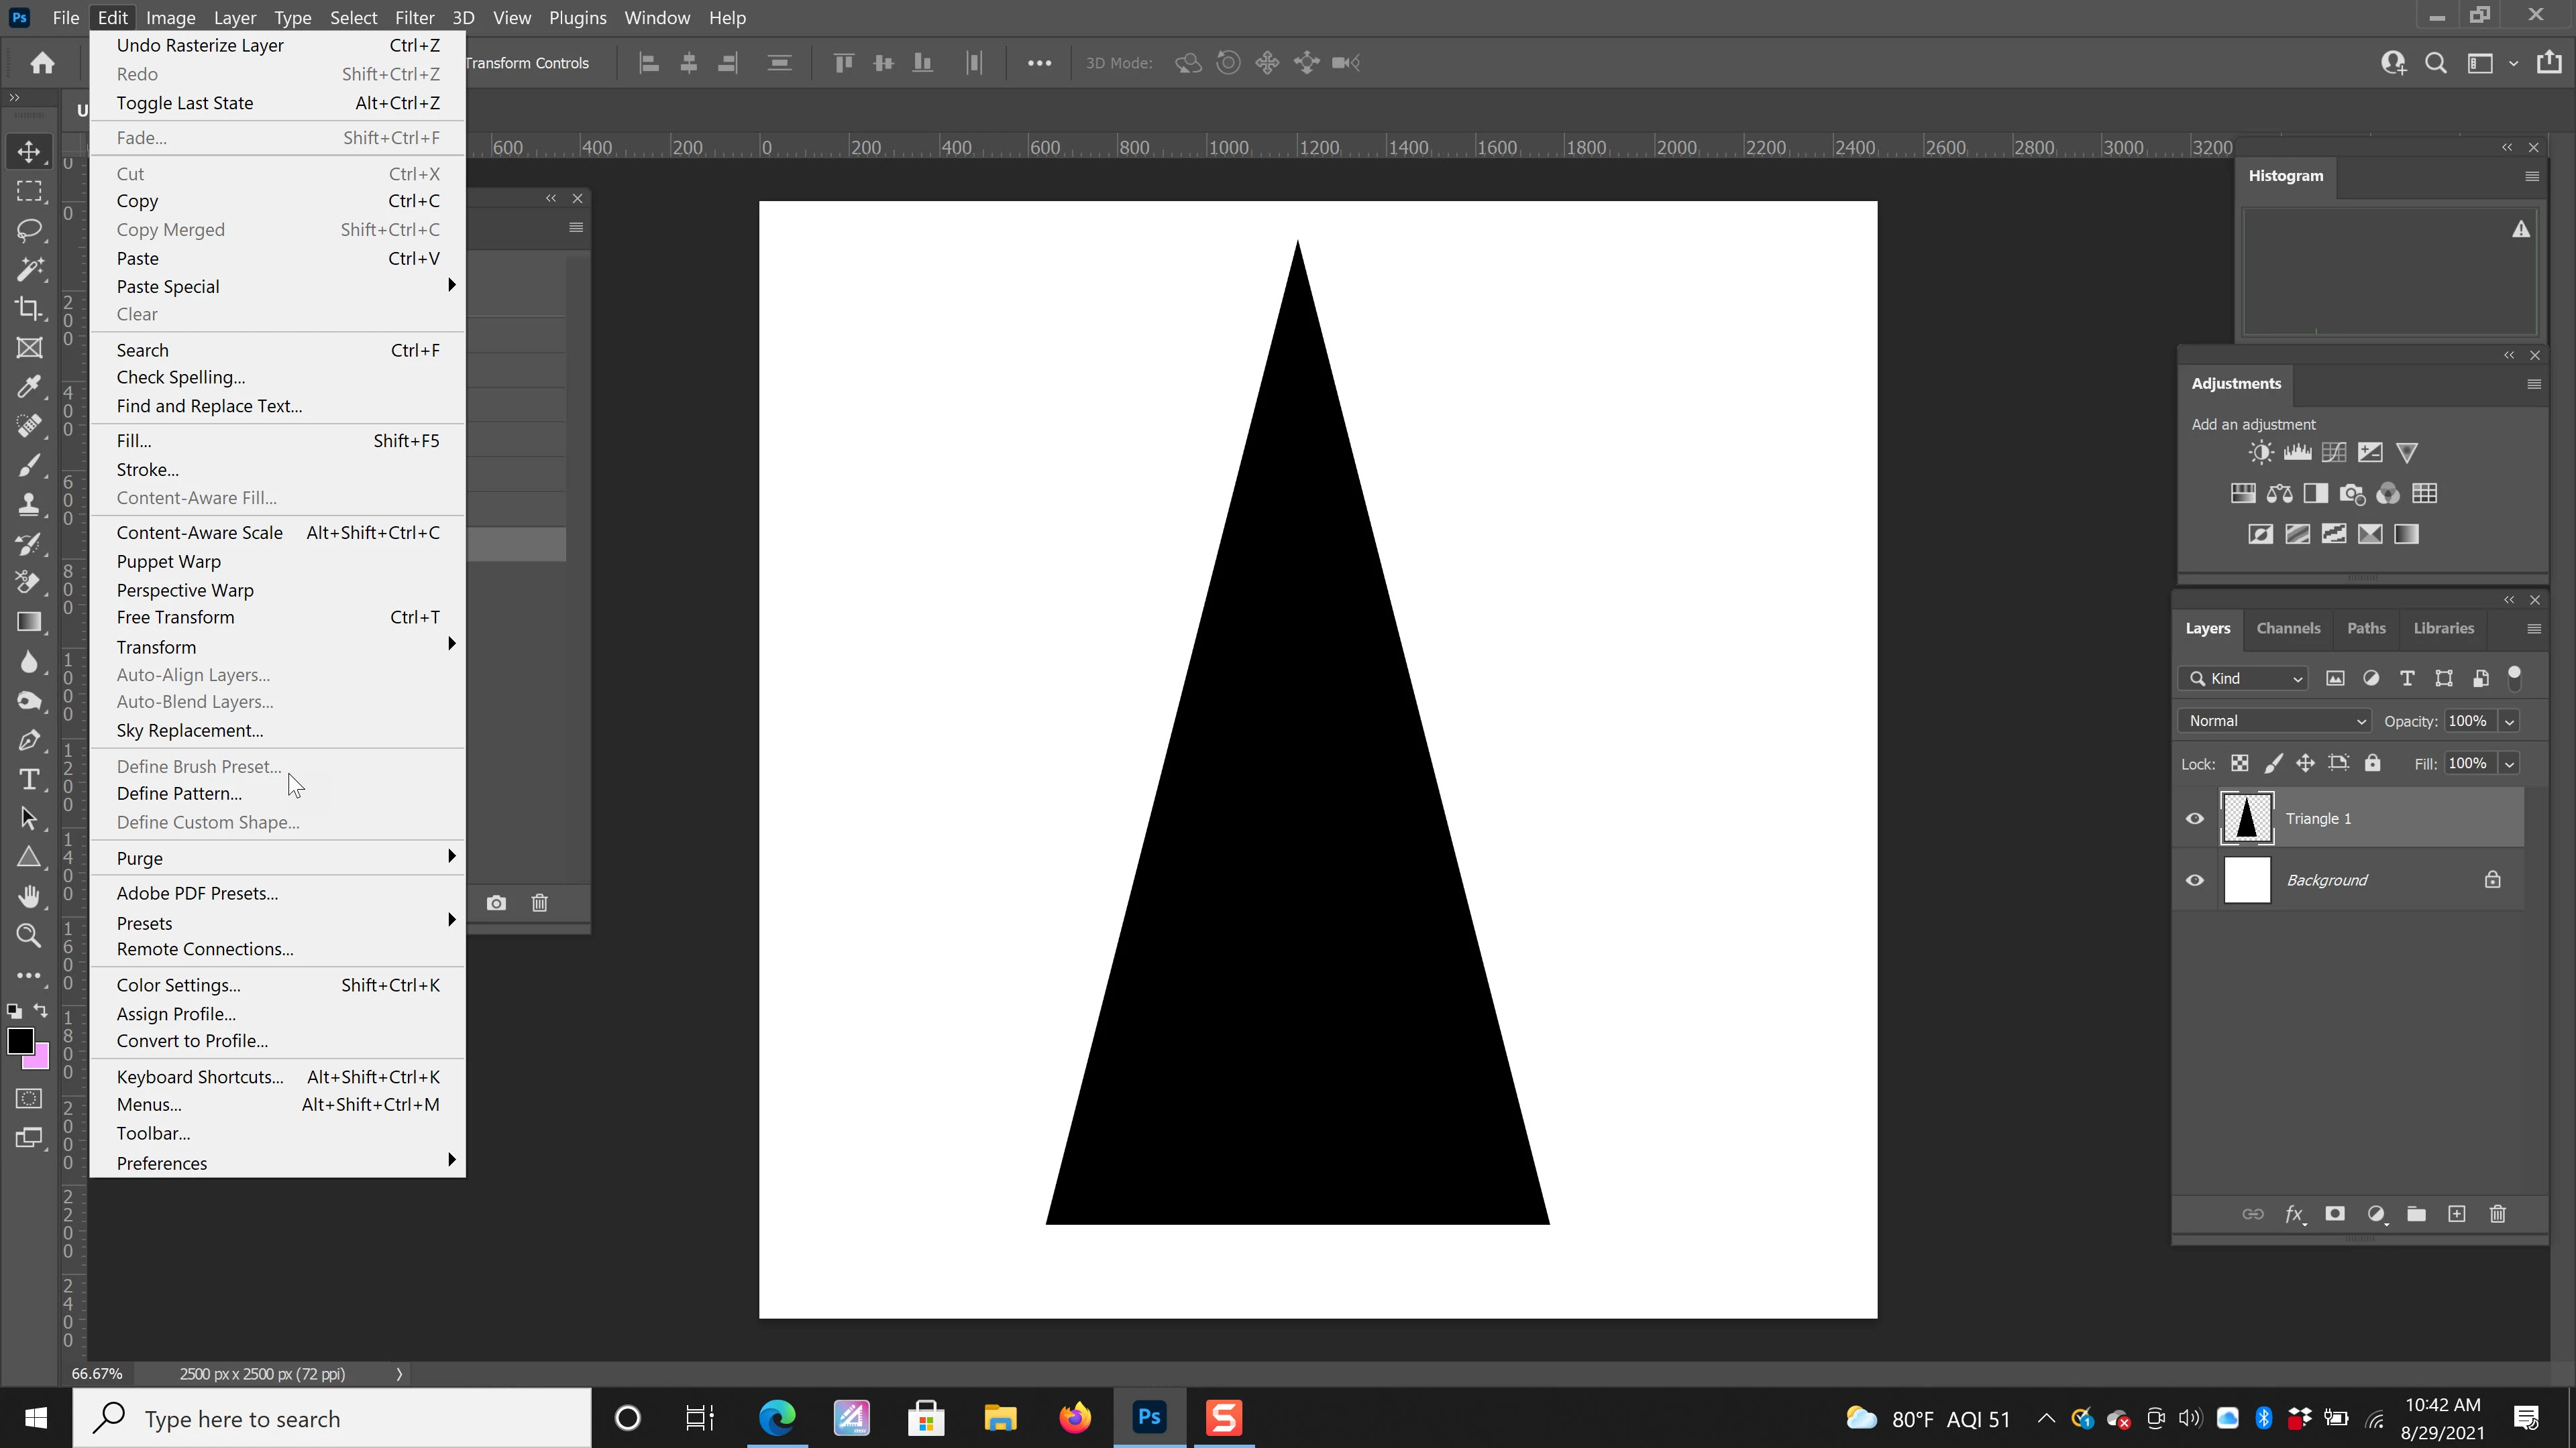Viewport: 2576px width, 1448px height.
Task: Click the delete layer trash icon
Action: coord(2497,1214)
